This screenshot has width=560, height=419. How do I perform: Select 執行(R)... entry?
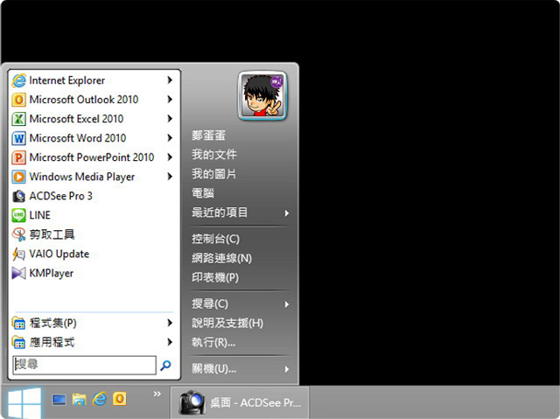(x=213, y=342)
